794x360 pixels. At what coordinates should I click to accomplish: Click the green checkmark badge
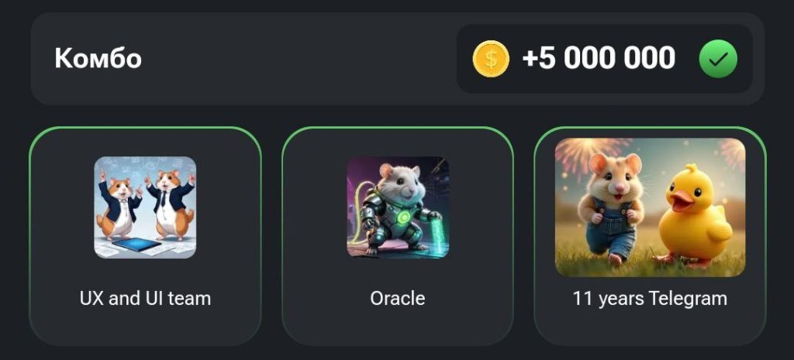coord(718,59)
